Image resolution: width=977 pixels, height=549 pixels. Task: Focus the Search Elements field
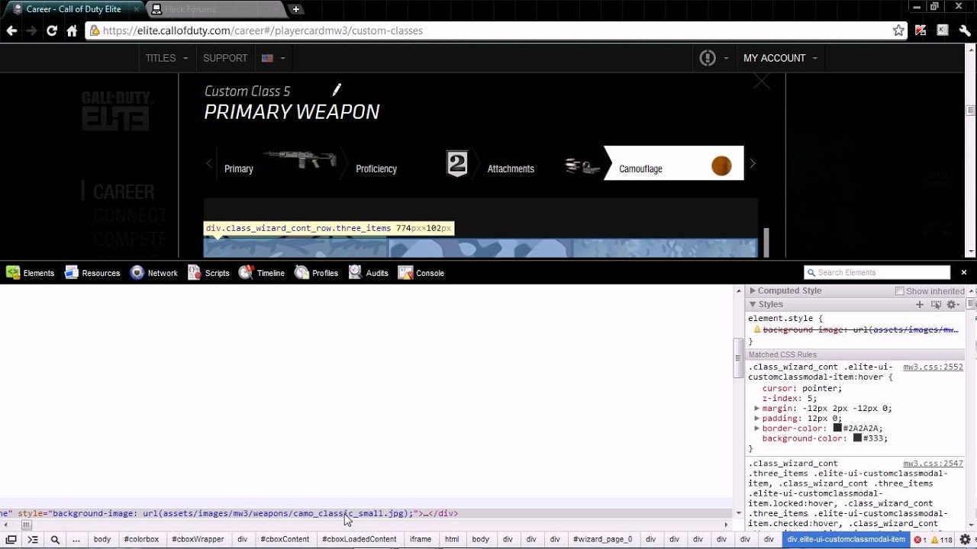click(x=877, y=272)
